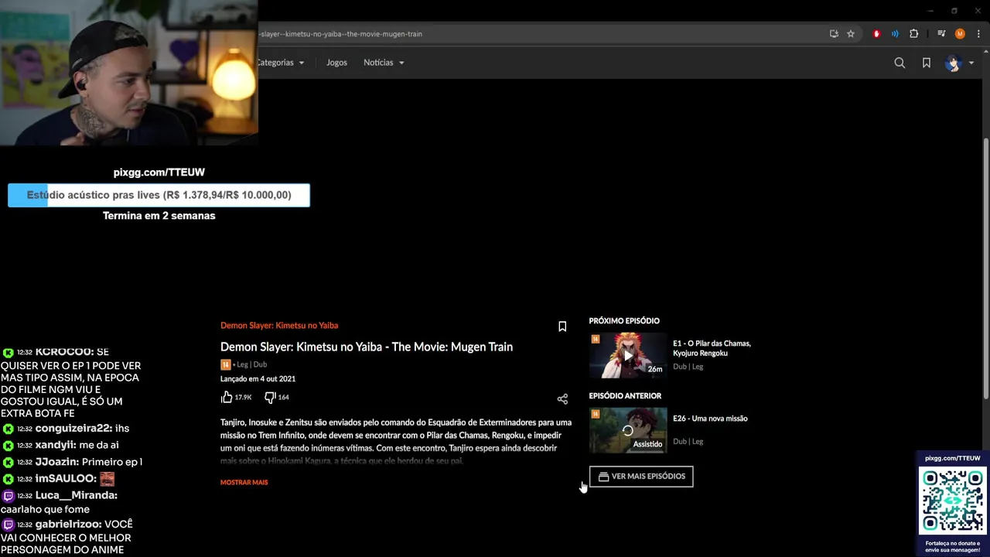Open the Jogos menu item
Screen dimensions: 990x557
(x=336, y=63)
